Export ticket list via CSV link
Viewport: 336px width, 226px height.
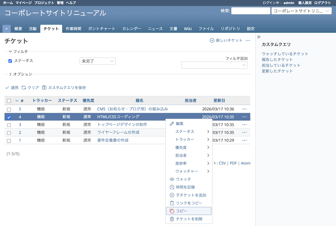pos(222,163)
